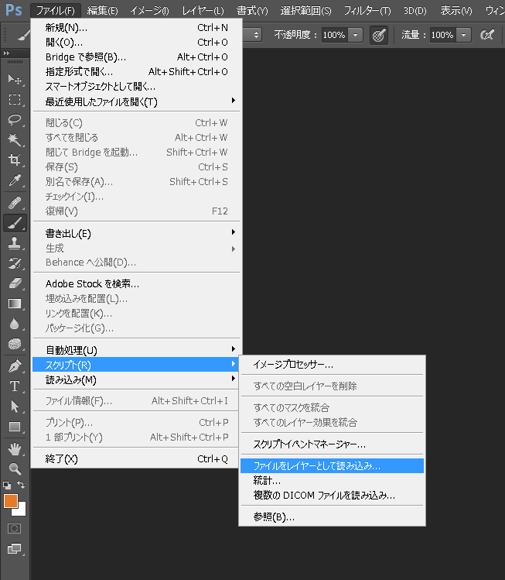Select the Hand tool
The height and width of the screenshot is (580, 505).
click(15, 449)
